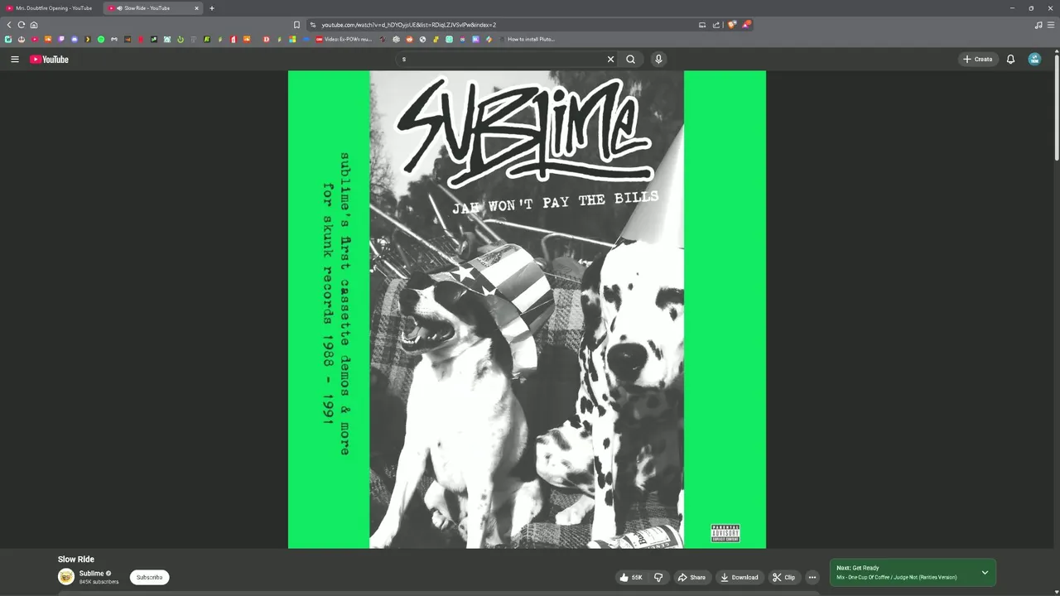Expand the Next: Get Ready playlist panel
This screenshot has height=596, width=1060.
coord(985,572)
